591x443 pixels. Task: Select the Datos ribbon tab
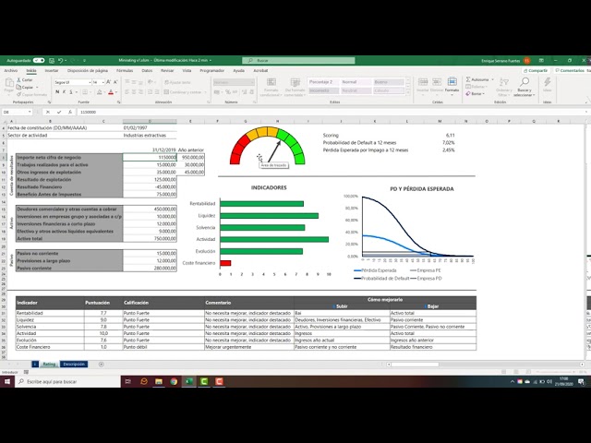click(147, 70)
